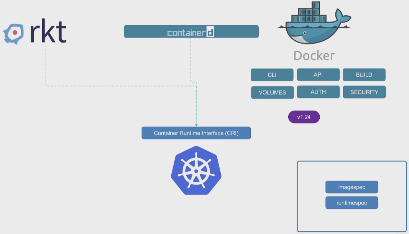Select the API box

pos(318,75)
